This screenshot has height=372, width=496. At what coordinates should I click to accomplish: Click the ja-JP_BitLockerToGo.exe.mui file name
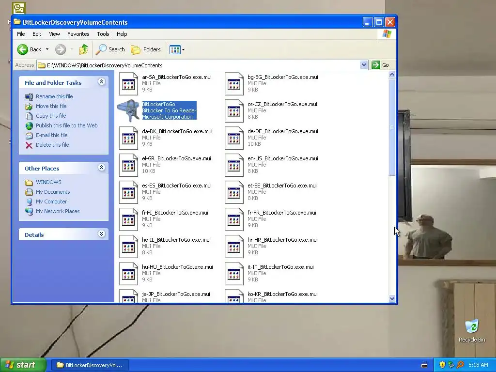(176, 294)
